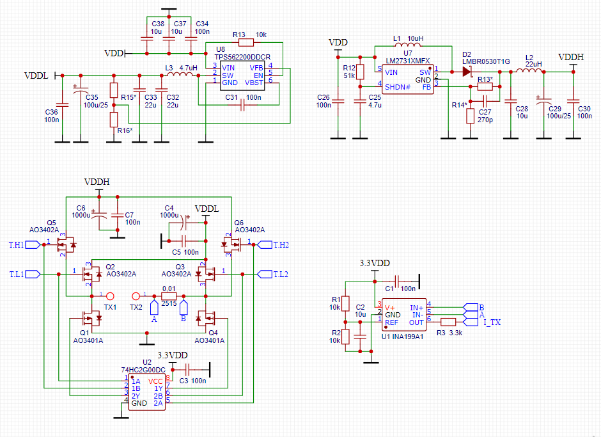Click the D2 Schottky diode symbol
601x437 pixels.
(x=467, y=72)
